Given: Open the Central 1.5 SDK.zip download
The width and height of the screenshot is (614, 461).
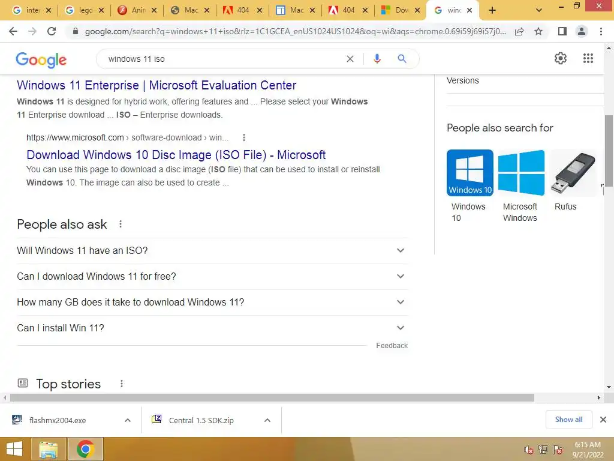Looking at the screenshot, I should coord(201,420).
